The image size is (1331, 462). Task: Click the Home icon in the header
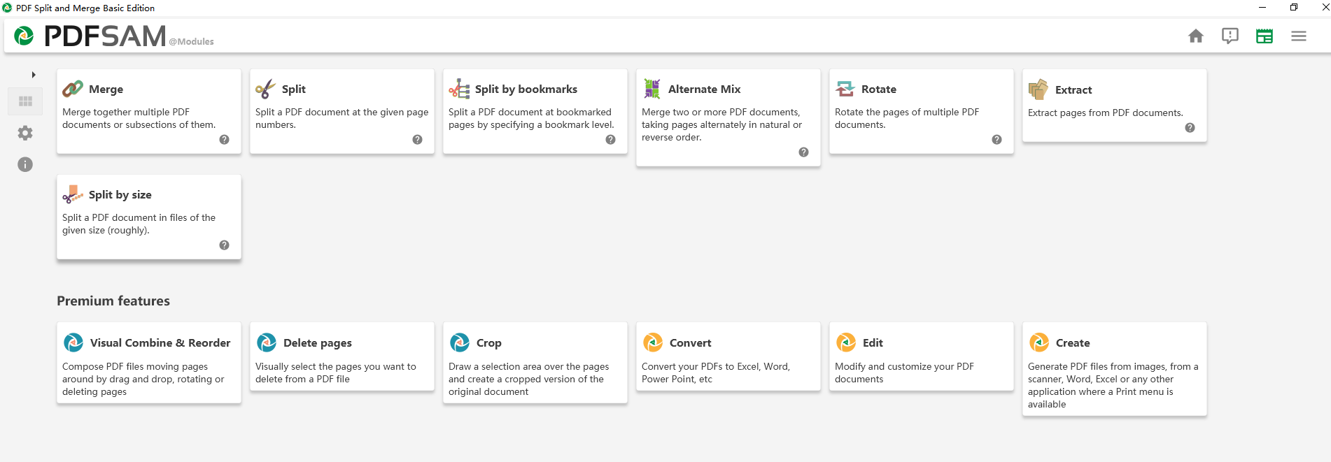pos(1196,36)
